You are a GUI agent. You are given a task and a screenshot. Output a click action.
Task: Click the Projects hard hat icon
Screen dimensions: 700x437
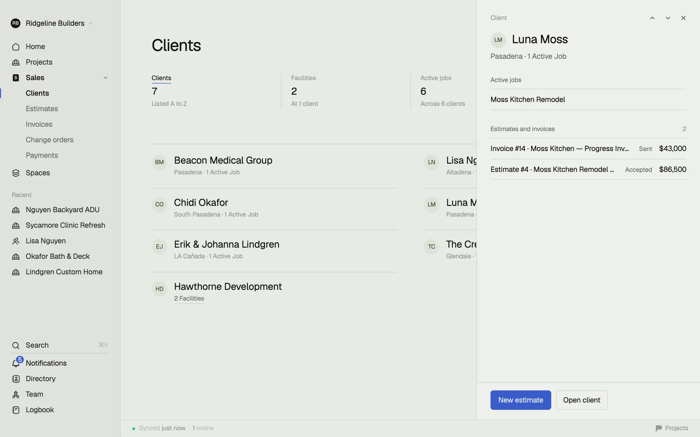coord(16,62)
